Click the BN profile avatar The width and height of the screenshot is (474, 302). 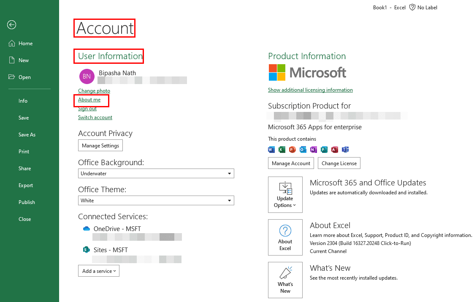tap(87, 76)
